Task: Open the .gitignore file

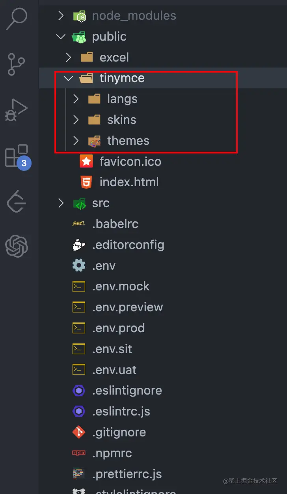Action: pyautogui.click(x=119, y=432)
